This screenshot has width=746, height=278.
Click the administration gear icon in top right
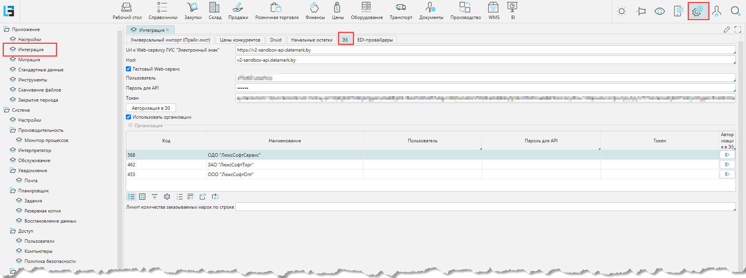pos(698,11)
